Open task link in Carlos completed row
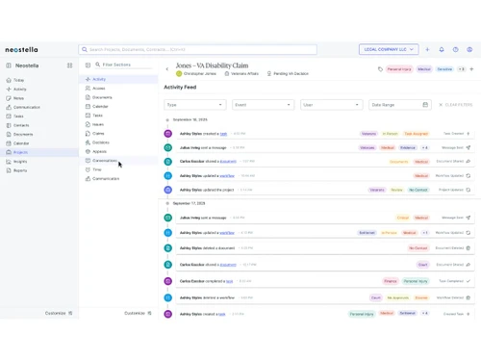The image size is (481, 361). [x=229, y=281]
